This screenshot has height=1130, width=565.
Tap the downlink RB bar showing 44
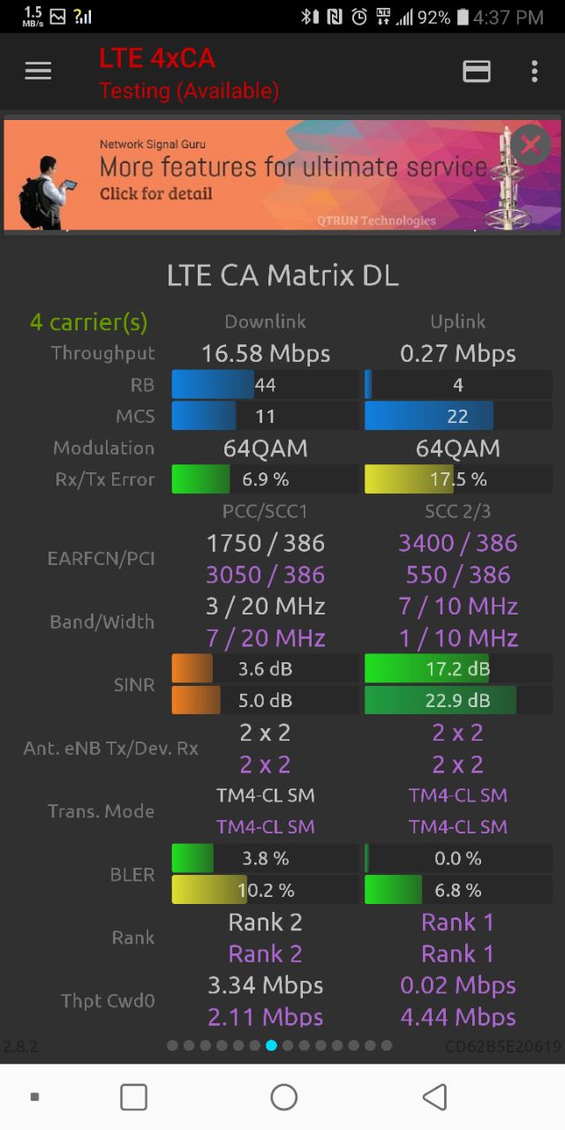[x=265, y=385]
